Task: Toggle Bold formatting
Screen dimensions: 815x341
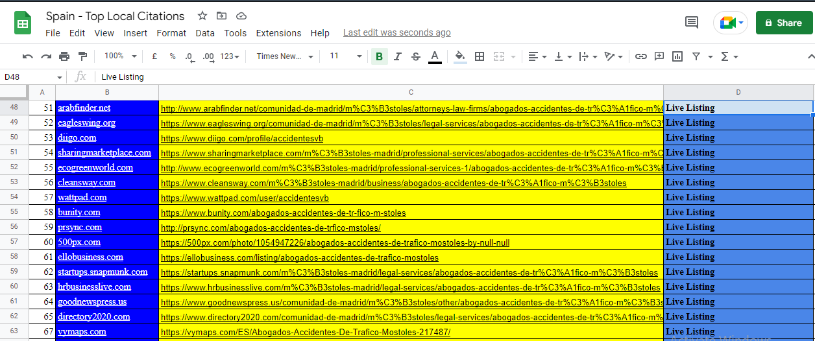Action: pos(379,56)
